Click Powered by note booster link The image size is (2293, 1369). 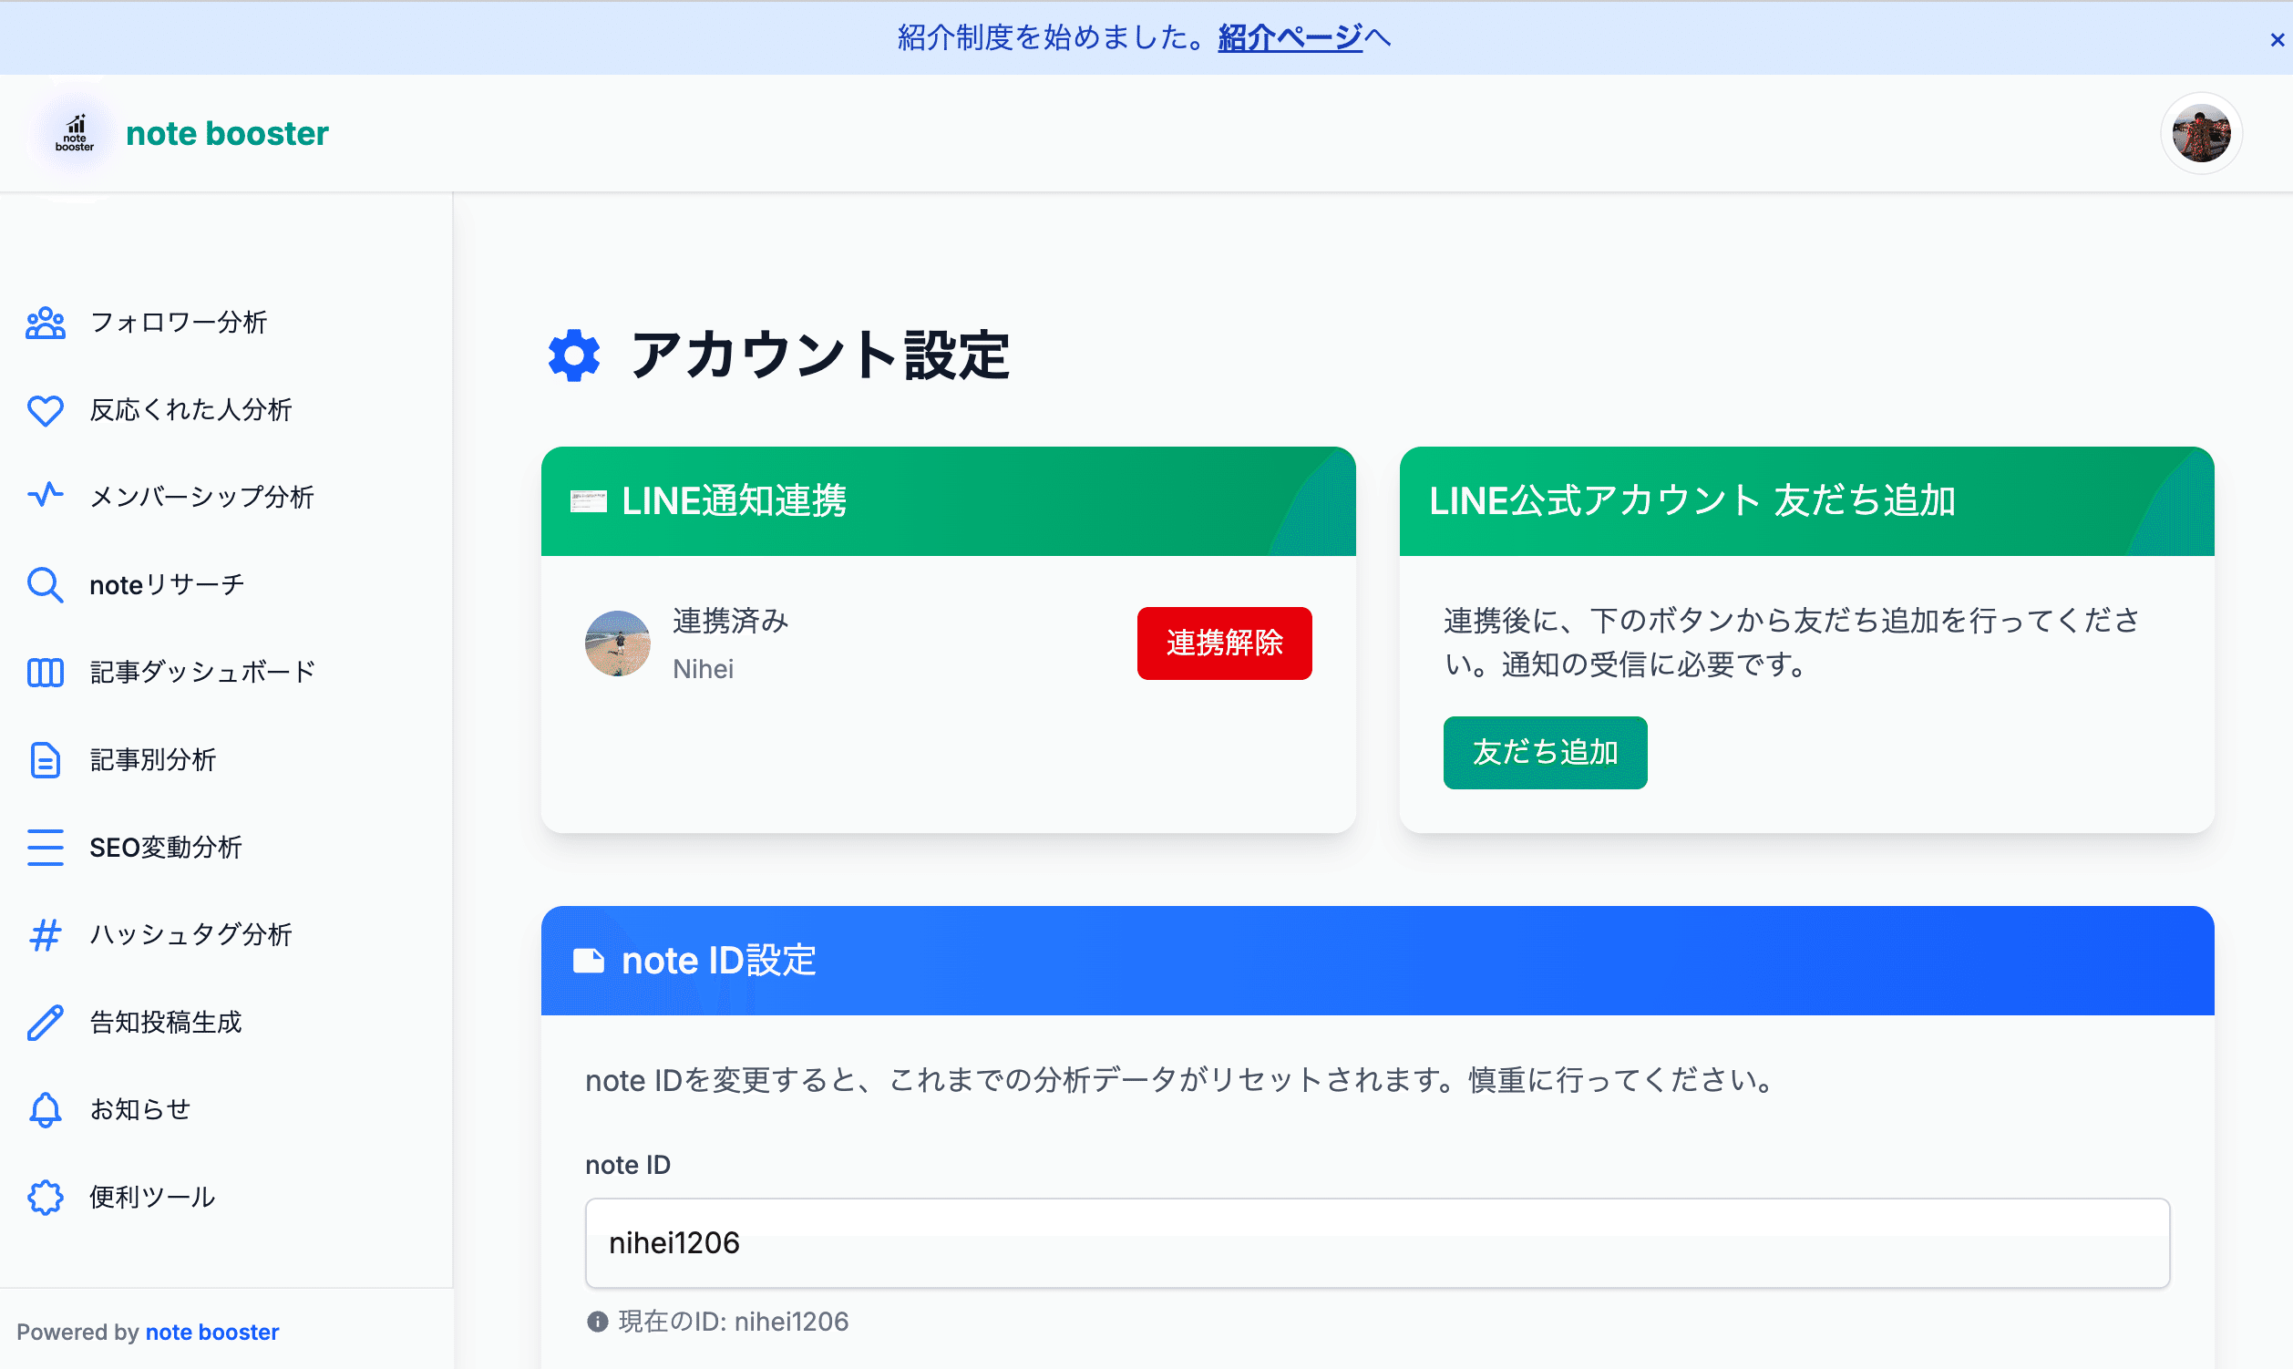click(212, 1333)
